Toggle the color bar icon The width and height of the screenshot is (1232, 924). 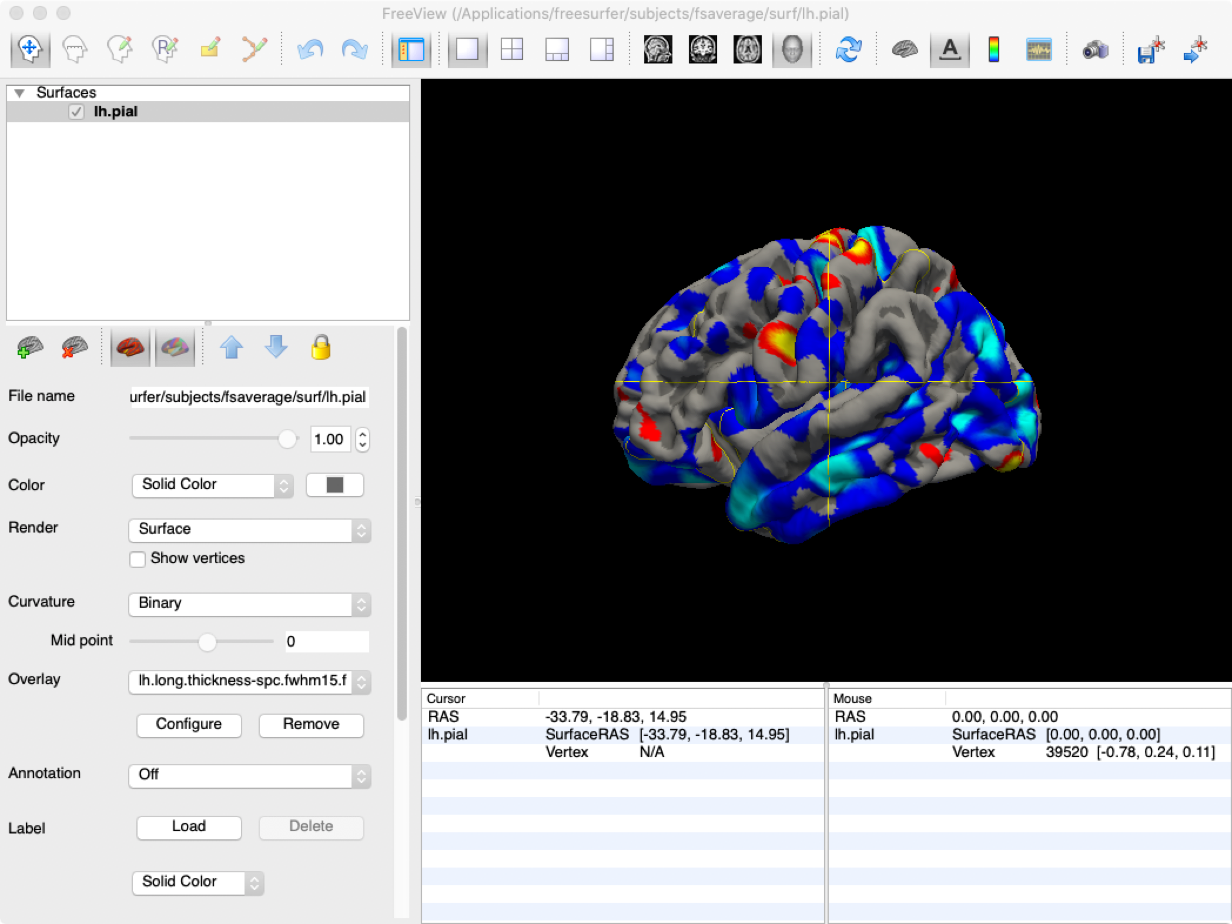pos(994,49)
